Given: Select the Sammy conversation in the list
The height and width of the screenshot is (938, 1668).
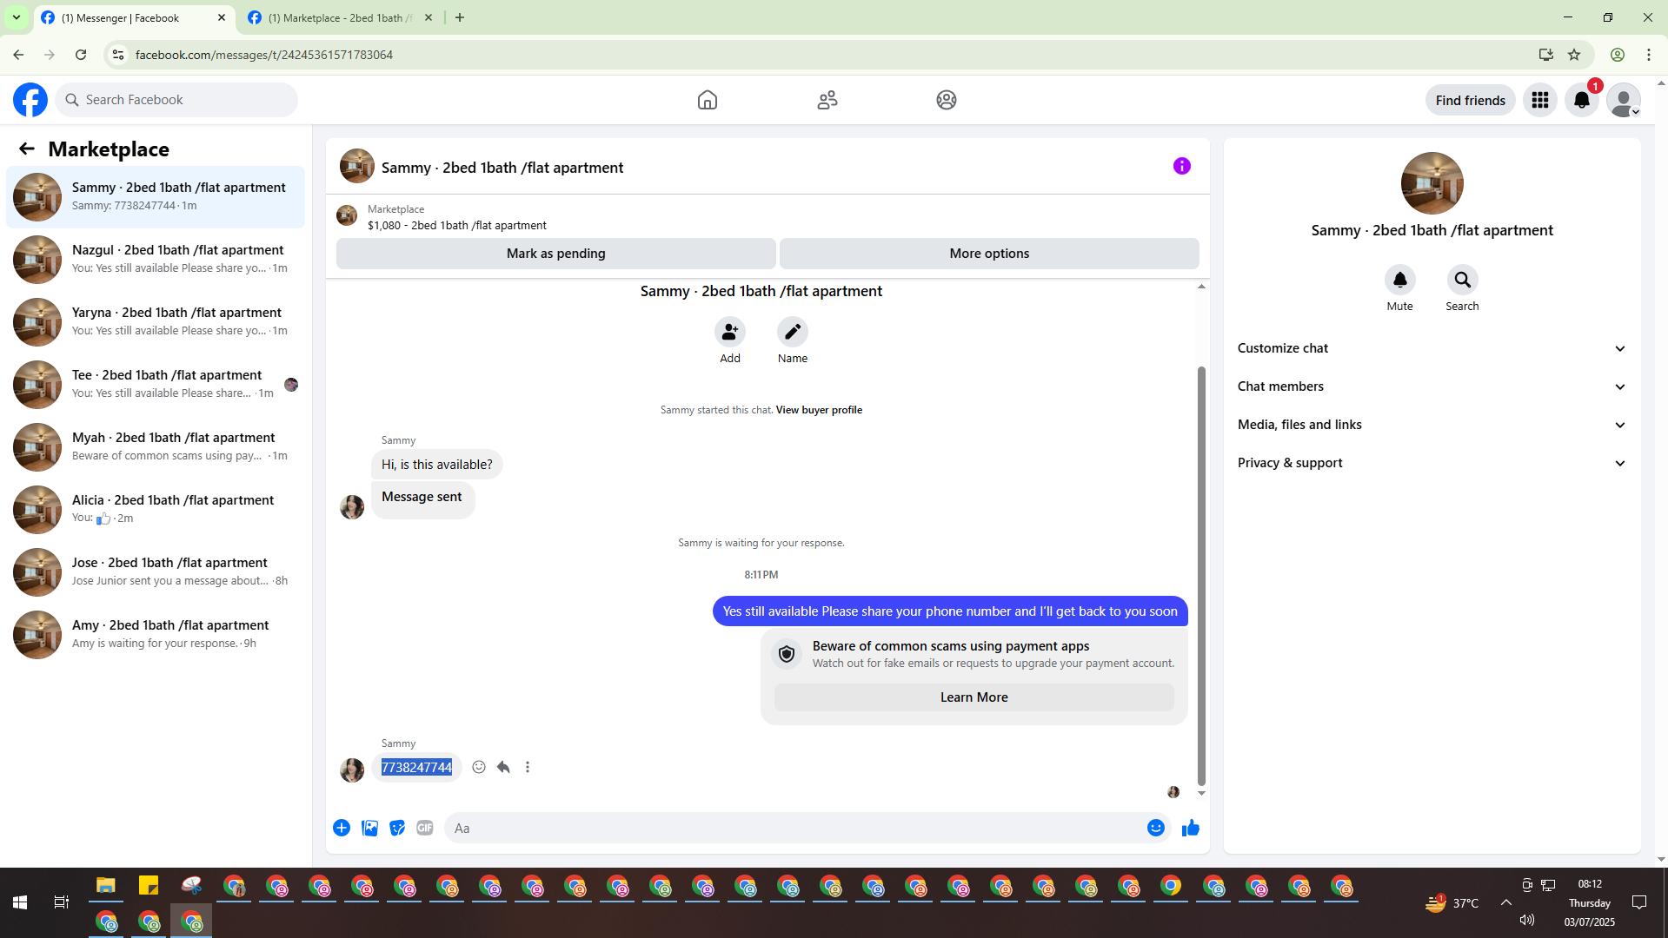Looking at the screenshot, I should pos(156,196).
